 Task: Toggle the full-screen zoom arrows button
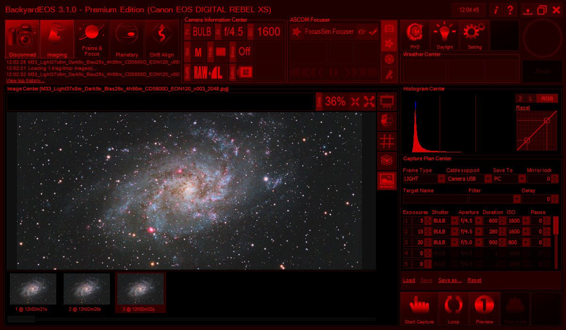369,101
